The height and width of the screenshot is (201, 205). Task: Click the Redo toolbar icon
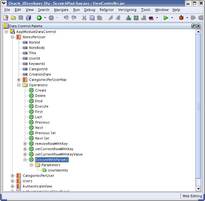[x=74, y=18]
